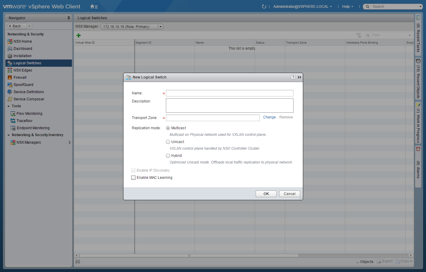Open Traceflow tool in the navigator
The width and height of the screenshot is (426, 272).
(24, 121)
